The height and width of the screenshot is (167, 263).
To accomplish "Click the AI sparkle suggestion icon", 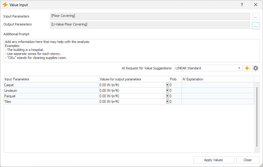I will click(x=247, y=68).
